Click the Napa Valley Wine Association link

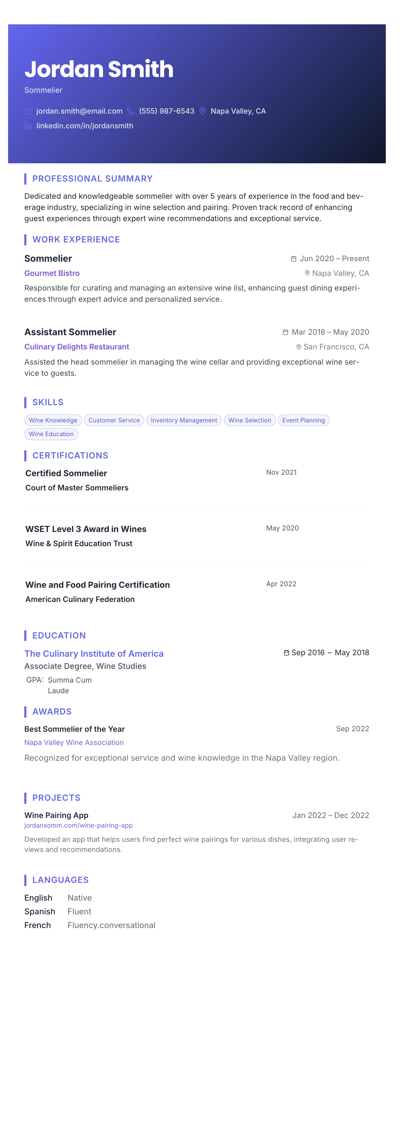coord(74,742)
